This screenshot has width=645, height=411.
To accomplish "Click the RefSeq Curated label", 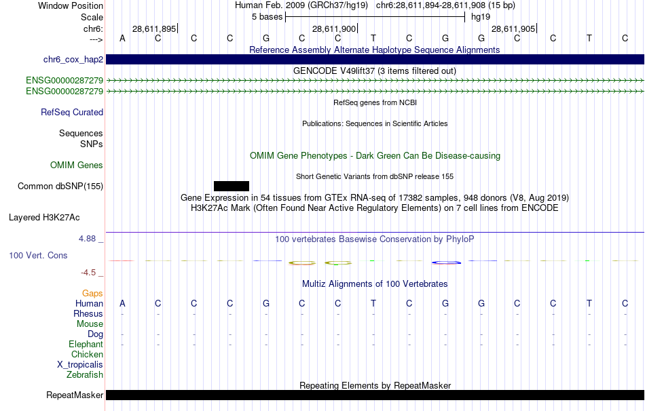I will click(72, 112).
